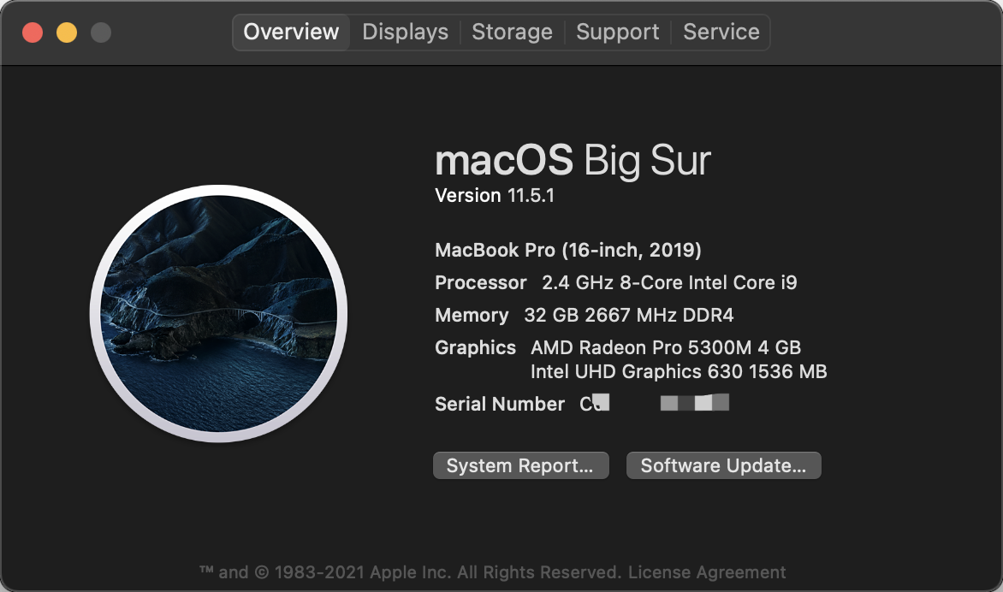Show the Service tab
The width and height of the screenshot is (1003, 592).
click(x=721, y=33)
